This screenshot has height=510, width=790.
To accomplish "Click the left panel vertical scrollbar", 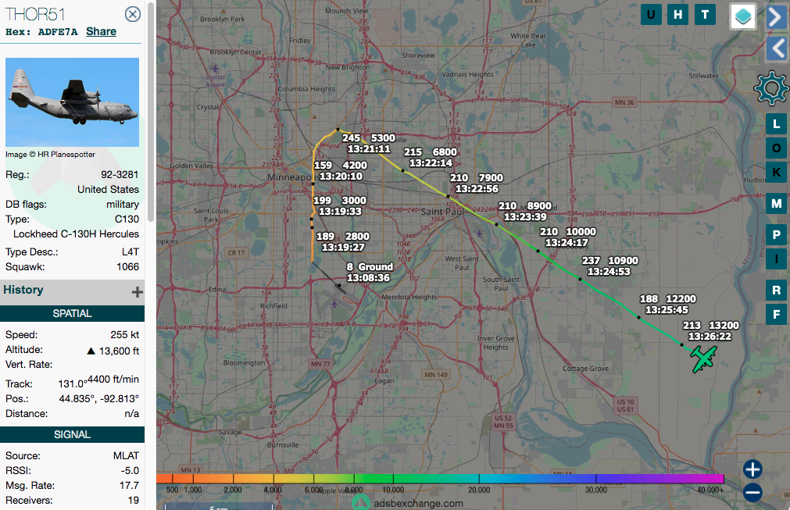I will click(151, 111).
